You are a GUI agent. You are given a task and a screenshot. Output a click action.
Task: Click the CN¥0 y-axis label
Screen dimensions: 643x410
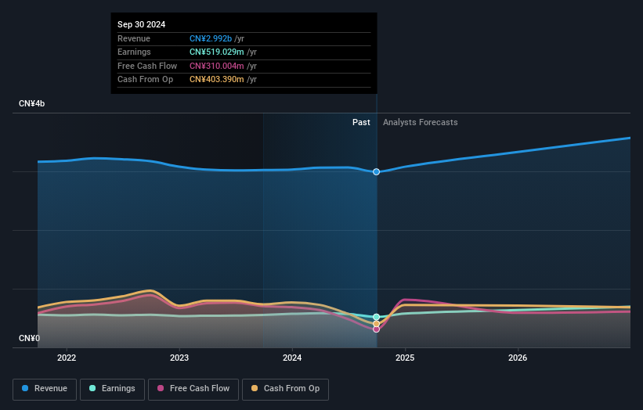(x=29, y=338)
